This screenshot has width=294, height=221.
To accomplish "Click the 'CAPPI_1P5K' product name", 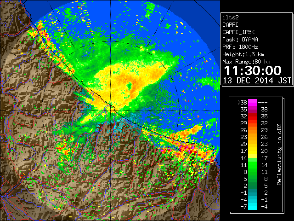I will (x=238, y=32).
